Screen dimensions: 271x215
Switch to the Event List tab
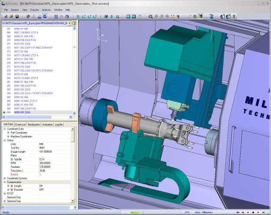pos(21,124)
